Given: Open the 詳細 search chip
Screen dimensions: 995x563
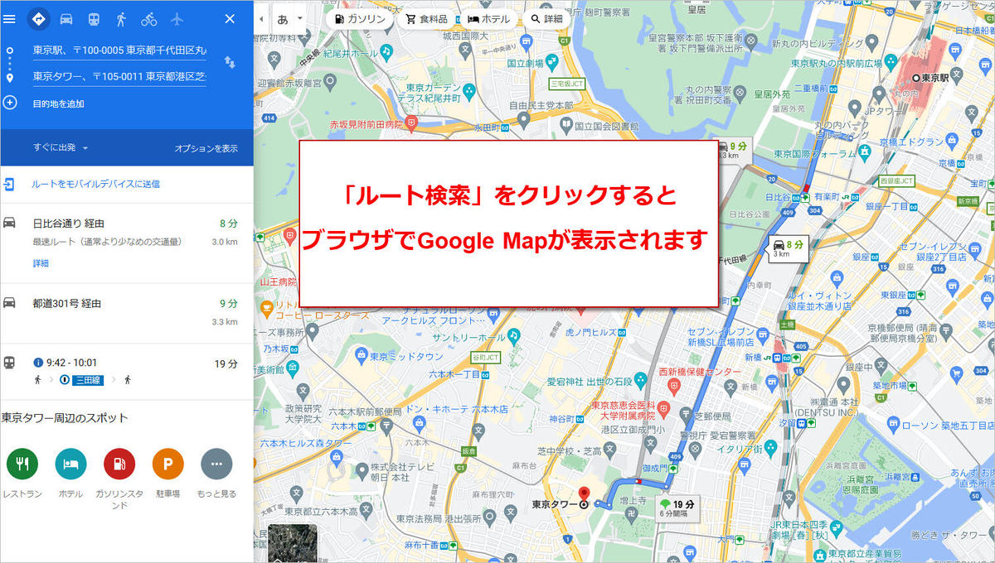Looking at the screenshot, I should click(x=547, y=18).
